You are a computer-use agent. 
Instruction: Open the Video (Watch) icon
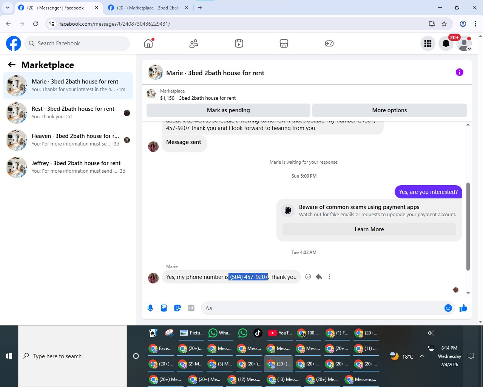[x=239, y=43]
